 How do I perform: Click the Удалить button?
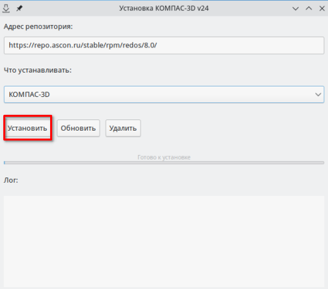coord(123,128)
